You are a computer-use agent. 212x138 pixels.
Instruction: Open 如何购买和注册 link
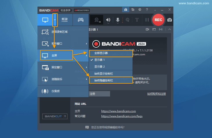157,94
